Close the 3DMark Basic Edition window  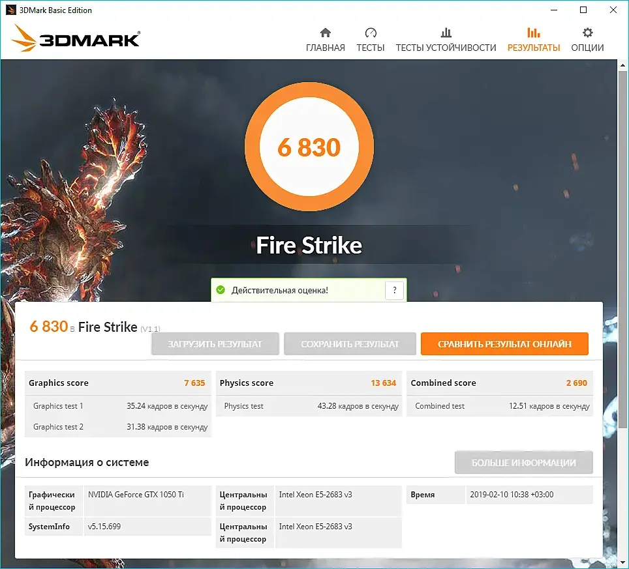[x=613, y=10]
